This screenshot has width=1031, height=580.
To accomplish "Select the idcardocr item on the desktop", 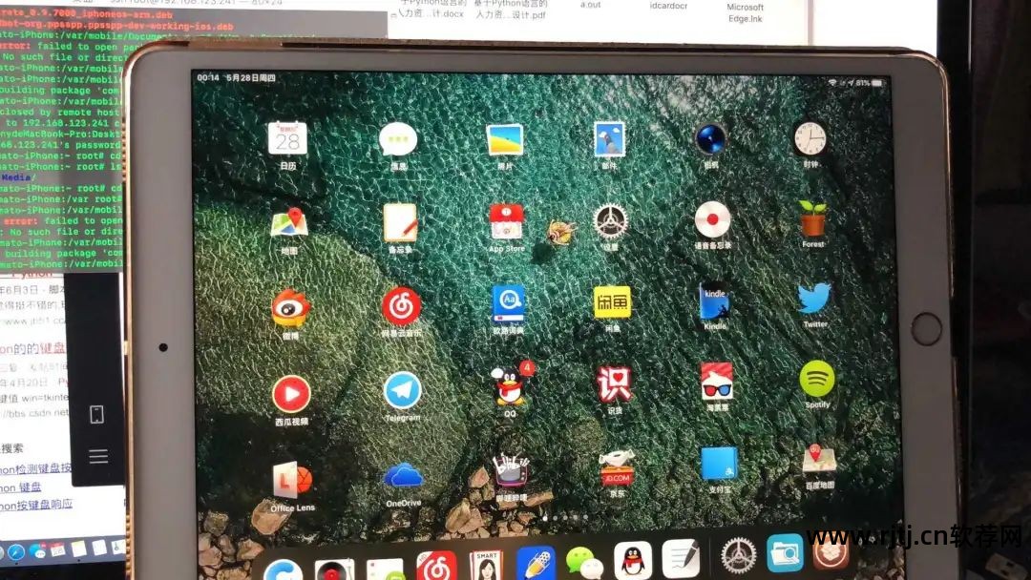I will [x=668, y=6].
